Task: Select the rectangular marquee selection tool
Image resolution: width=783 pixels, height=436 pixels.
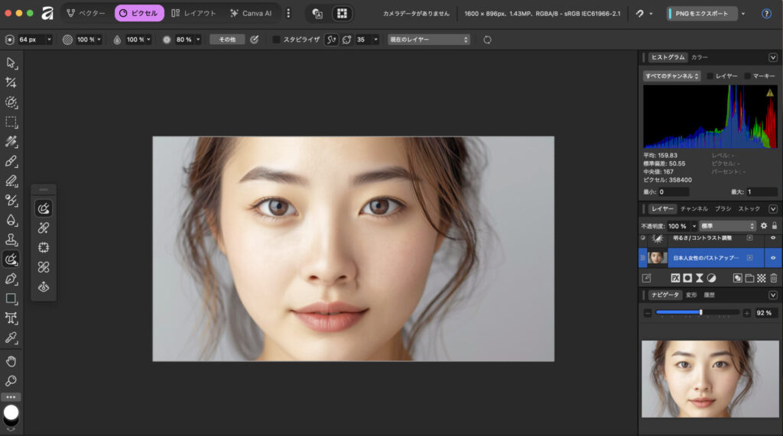Action: [x=11, y=122]
